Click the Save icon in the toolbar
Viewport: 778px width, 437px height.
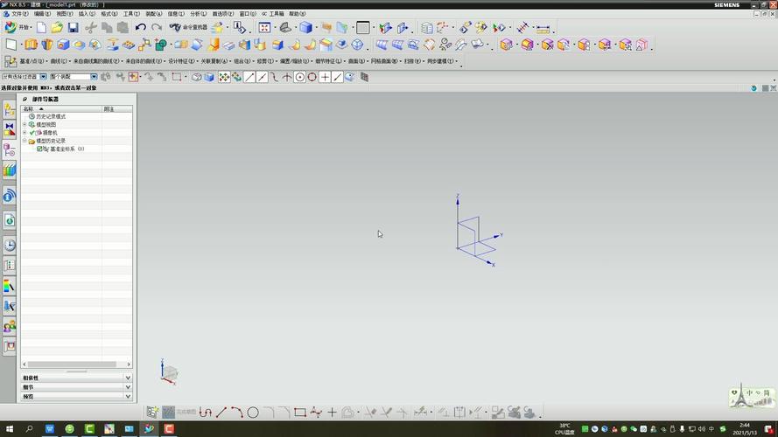click(x=74, y=28)
